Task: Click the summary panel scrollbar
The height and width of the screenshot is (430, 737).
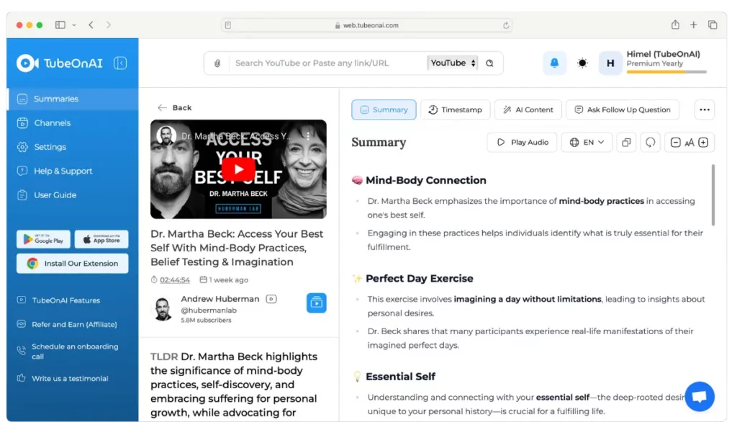Action: point(713,194)
